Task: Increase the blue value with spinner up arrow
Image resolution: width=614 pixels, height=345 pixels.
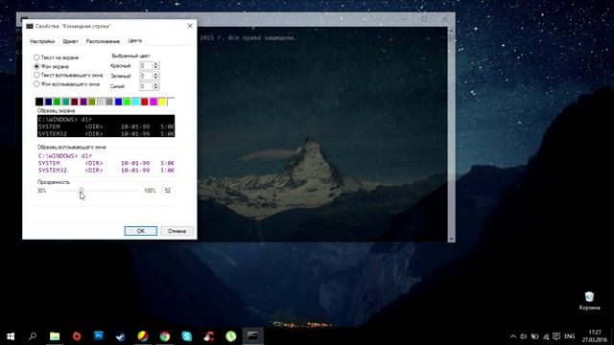Action: pyautogui.click(x=155, y=84)
